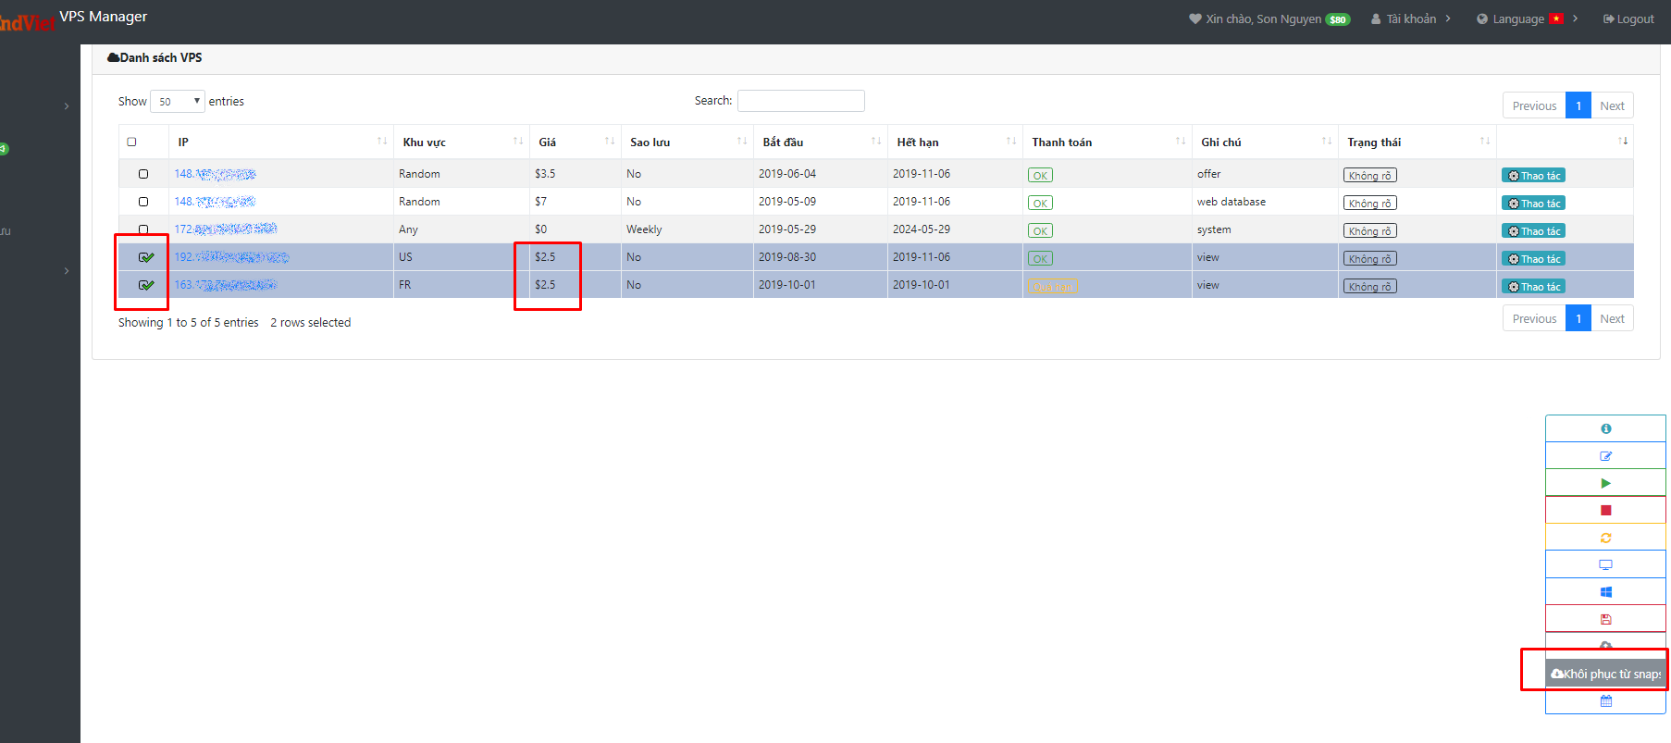The width and height of the screenshot is (1671, 743).
Task: Click Khôi phục từ snapshot button
Action: (1605, 674)
